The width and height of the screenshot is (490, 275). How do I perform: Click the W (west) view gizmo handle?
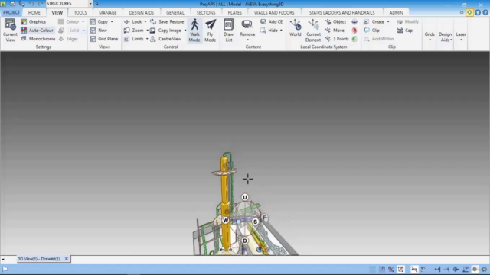[226, 221]
